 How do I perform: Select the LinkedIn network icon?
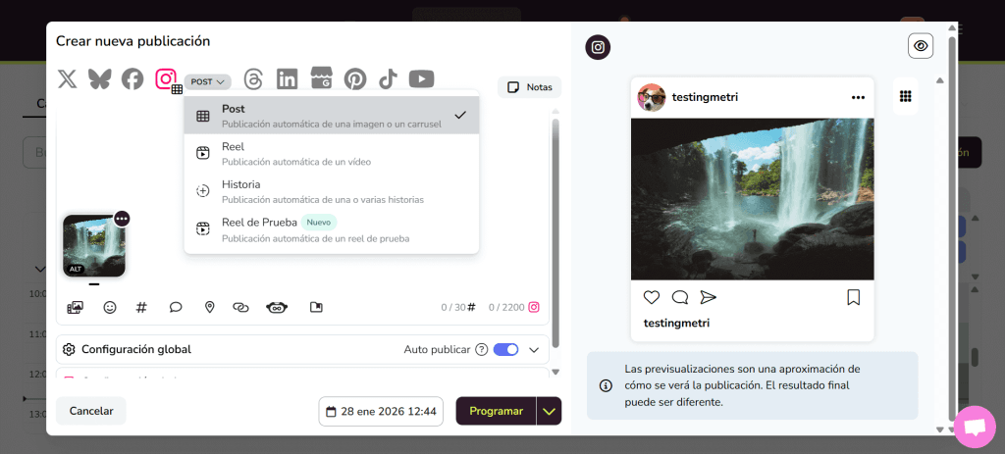[x=288, y=79]
